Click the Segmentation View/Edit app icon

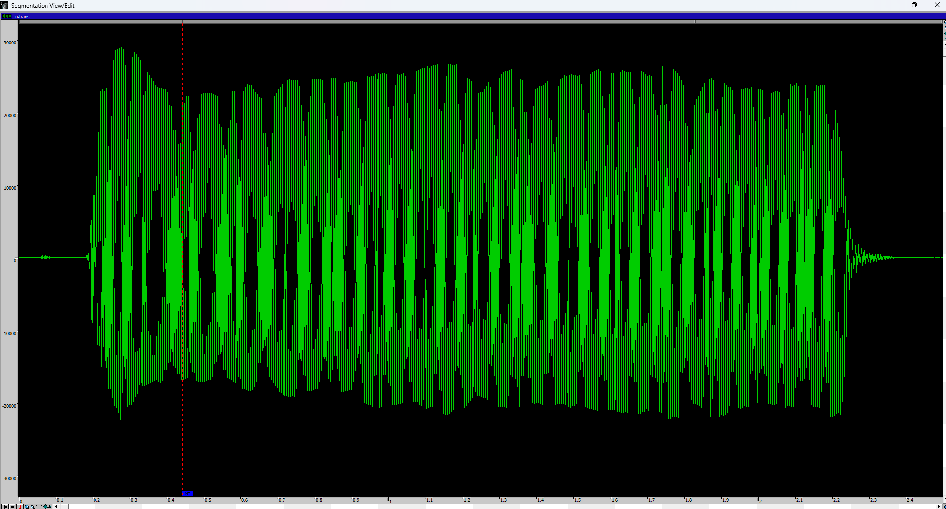coord(5,5)
